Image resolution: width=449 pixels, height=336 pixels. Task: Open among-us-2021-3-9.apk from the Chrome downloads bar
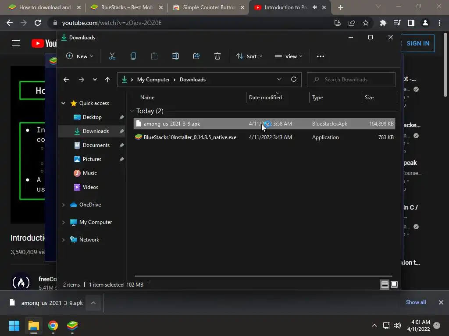52,303
